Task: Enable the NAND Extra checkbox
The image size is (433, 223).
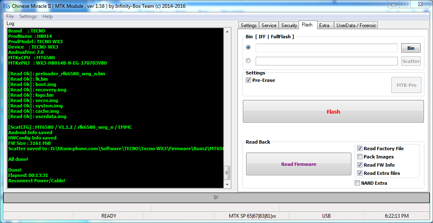Action: coord(358,183)
